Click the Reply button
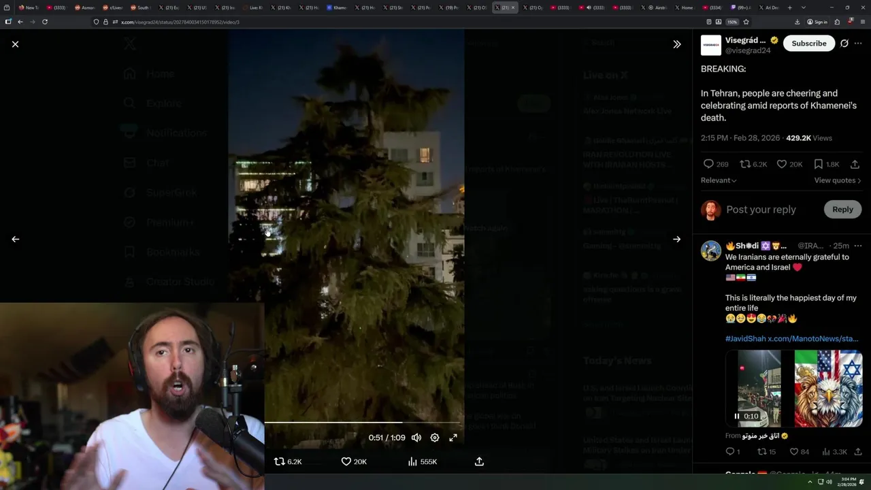The width and height of the screenshot is (871, 490). point(842,210)
